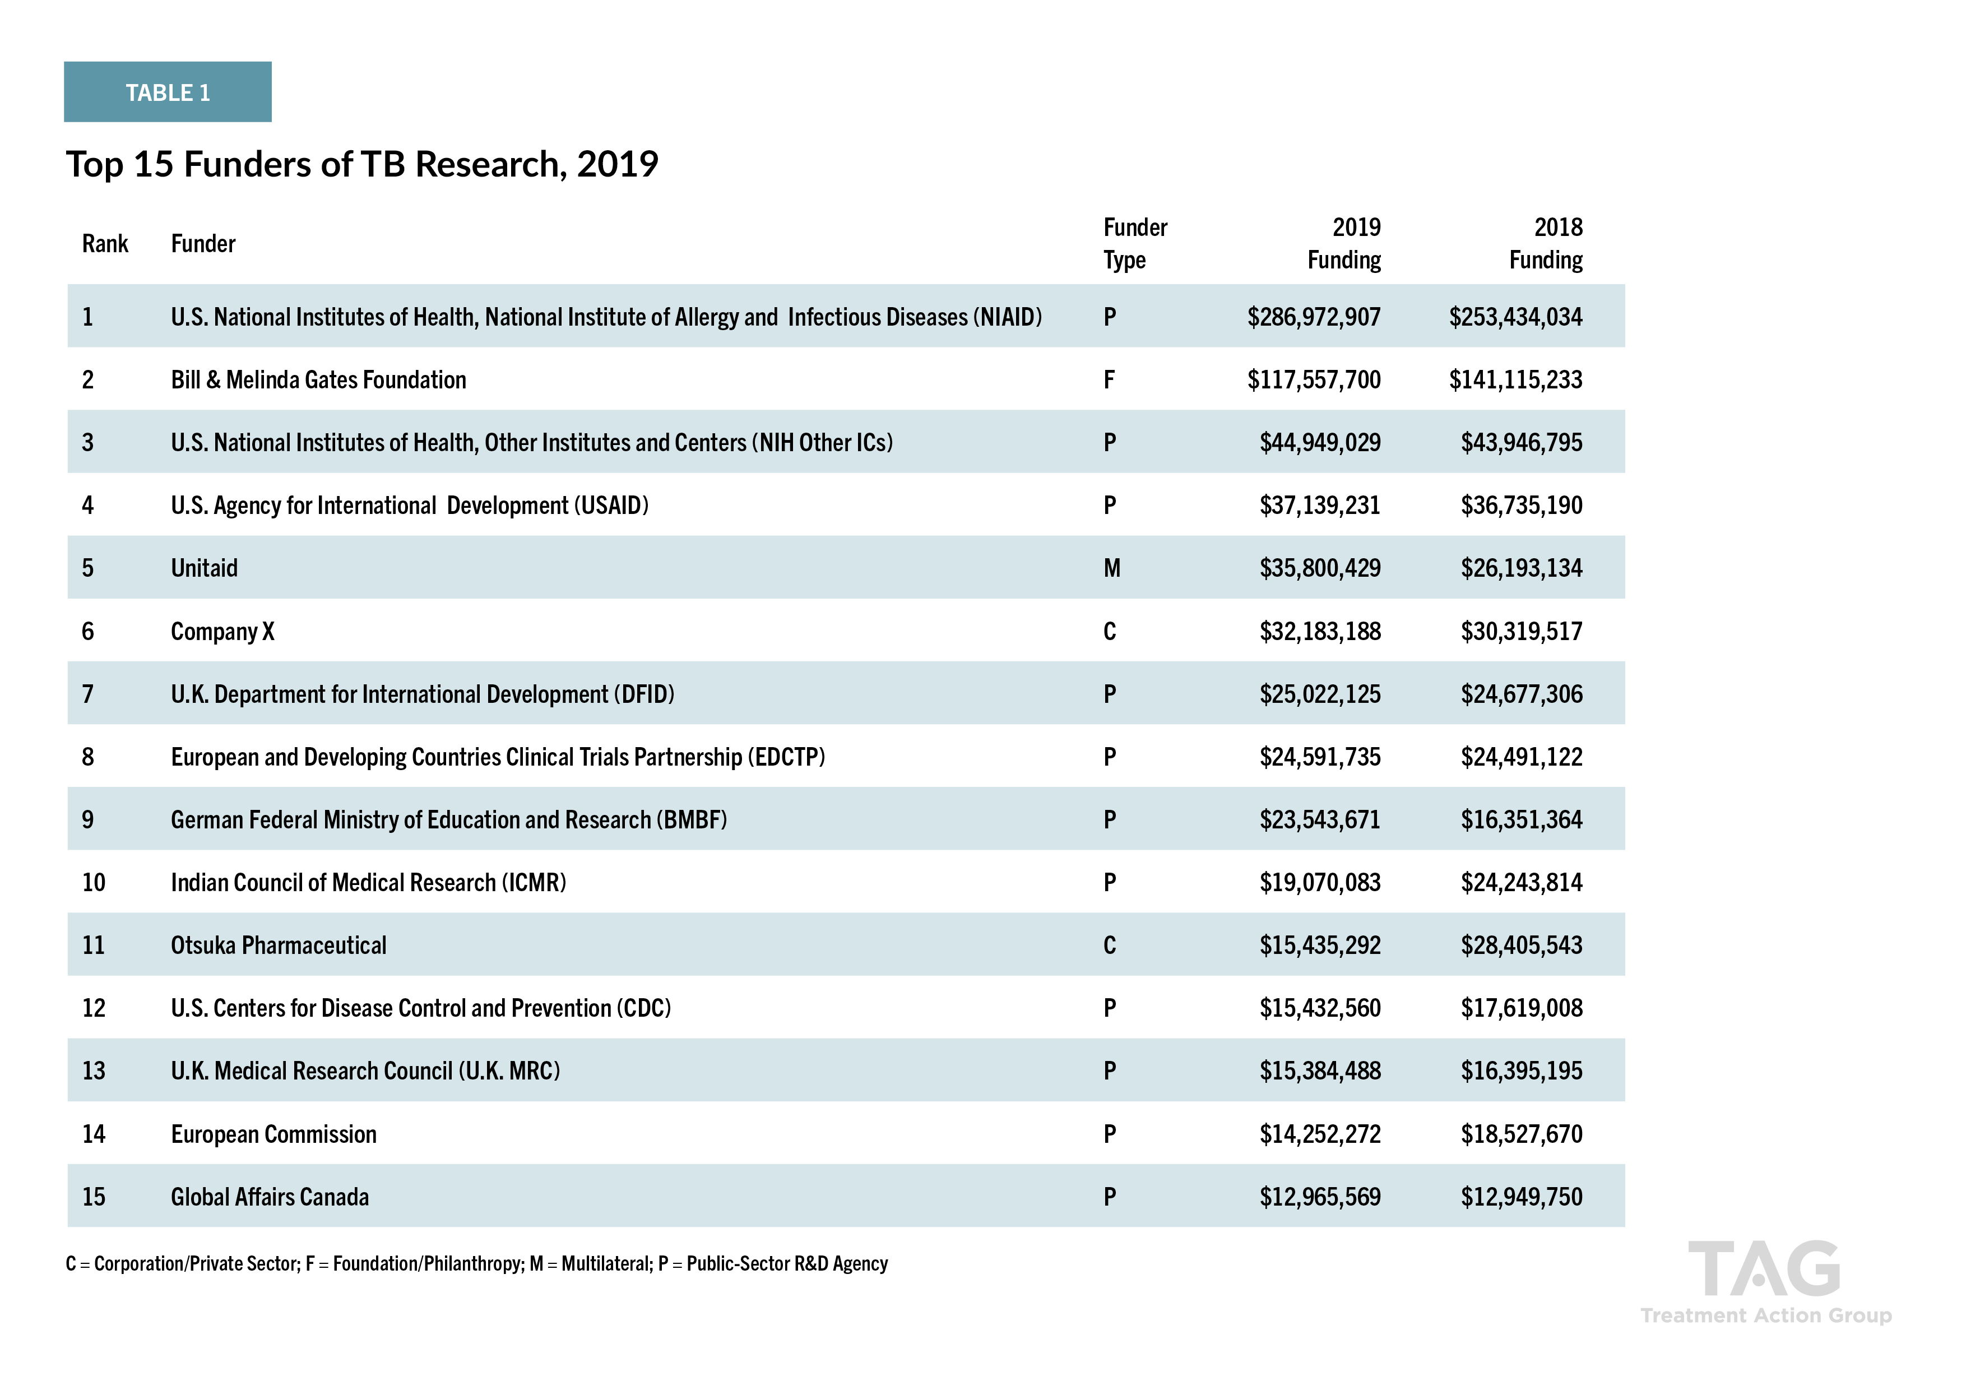Click the $23,543,671 value
Viewport: 1966px width, 1390px height.
tap(1319, 821)
